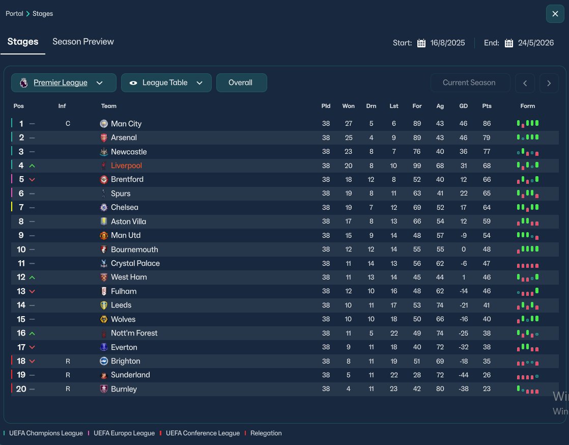
Task: Expand the League Table view dropdown arrow
Action: [x=199, y=83]
